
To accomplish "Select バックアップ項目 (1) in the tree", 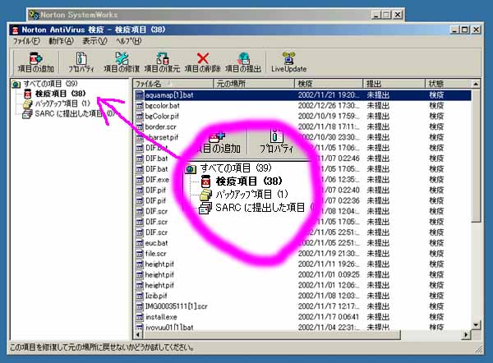I will click(x=62, y=103).
